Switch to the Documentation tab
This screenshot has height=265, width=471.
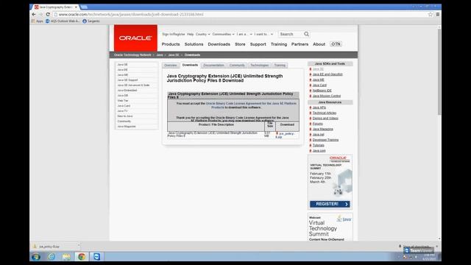(213, 66)
